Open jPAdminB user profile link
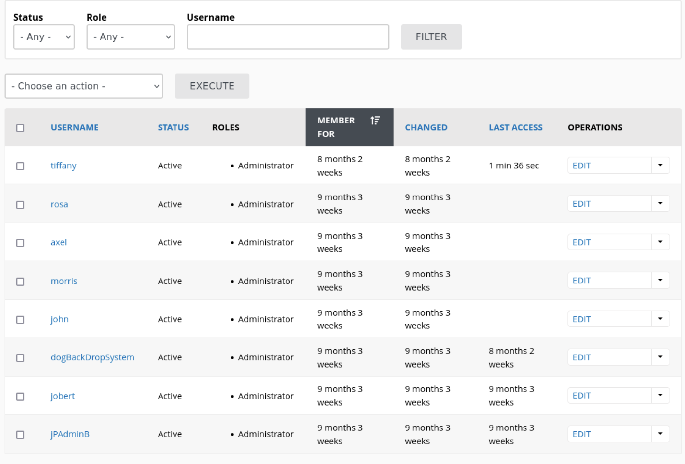The image size is (685, 464). (70, 434)
